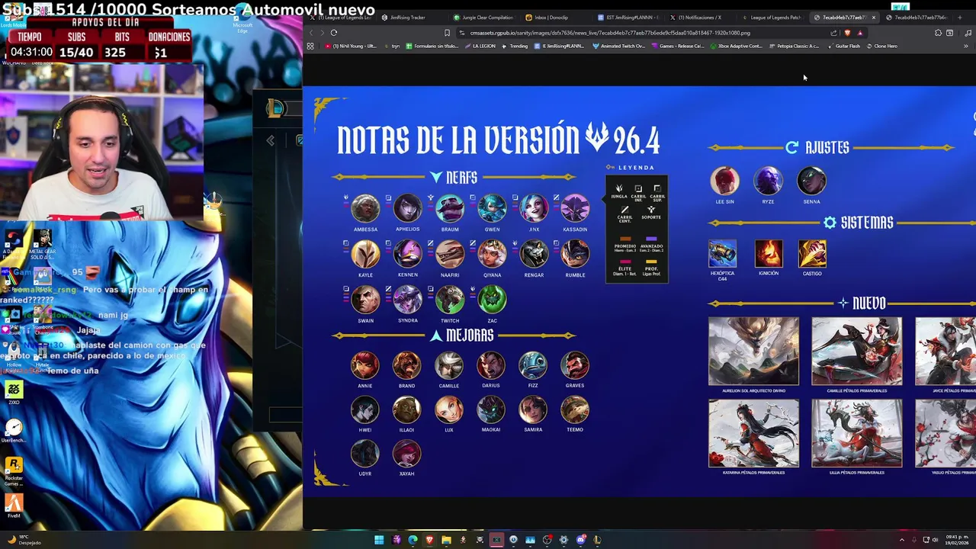This screenshot has width=976, height=549.
Task: Click the Lee Sin icon under Ajustes
Action: coord(724,181)
